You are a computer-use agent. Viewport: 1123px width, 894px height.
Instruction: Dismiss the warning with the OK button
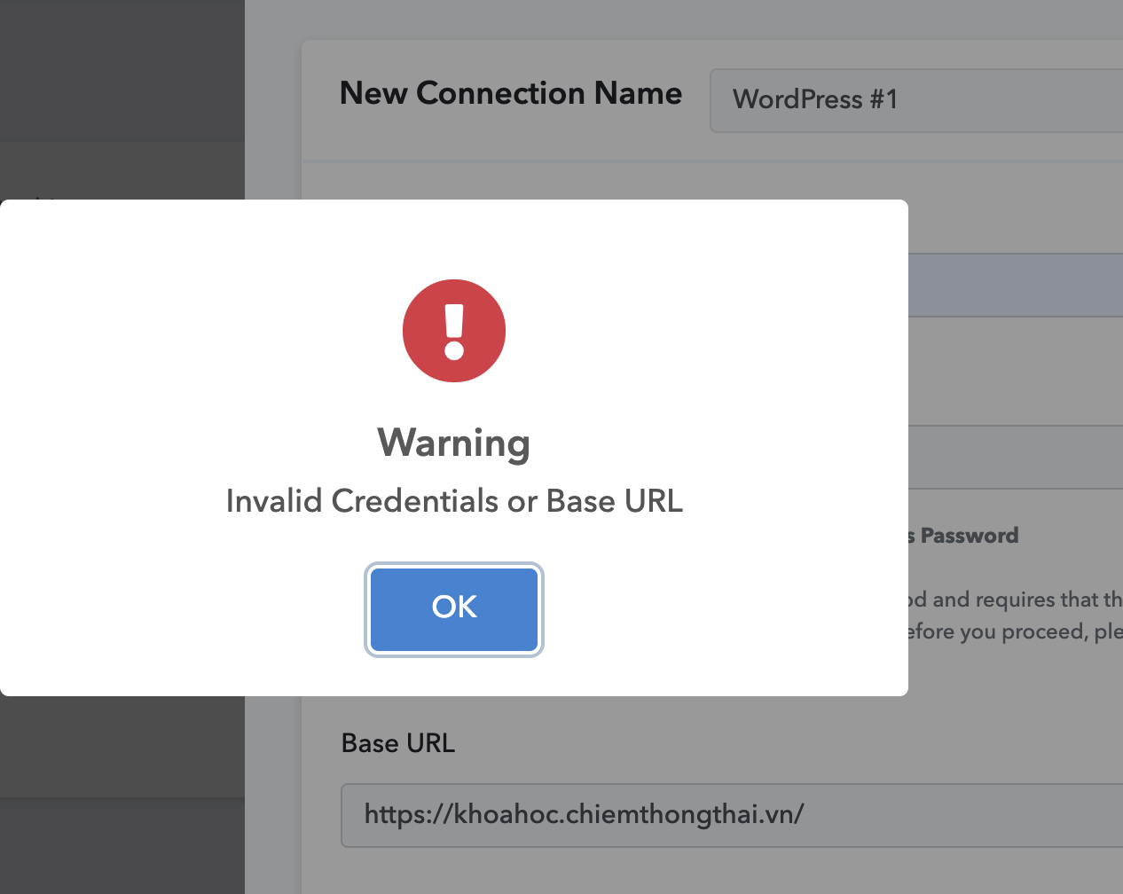[x=454, y=609]
